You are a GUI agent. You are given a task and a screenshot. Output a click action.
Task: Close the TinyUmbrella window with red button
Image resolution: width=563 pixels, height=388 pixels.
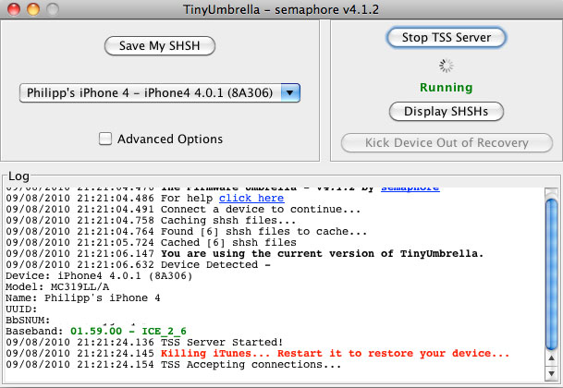click(14, 9)
